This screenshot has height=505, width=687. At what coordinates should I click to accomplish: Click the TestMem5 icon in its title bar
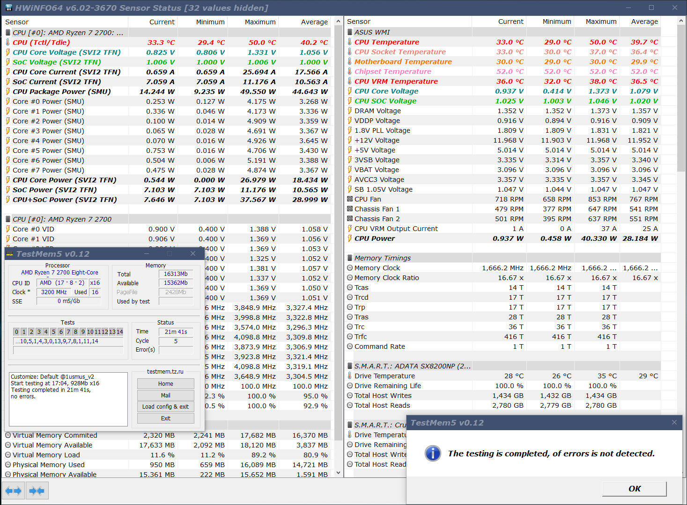(x=10, y=254)
